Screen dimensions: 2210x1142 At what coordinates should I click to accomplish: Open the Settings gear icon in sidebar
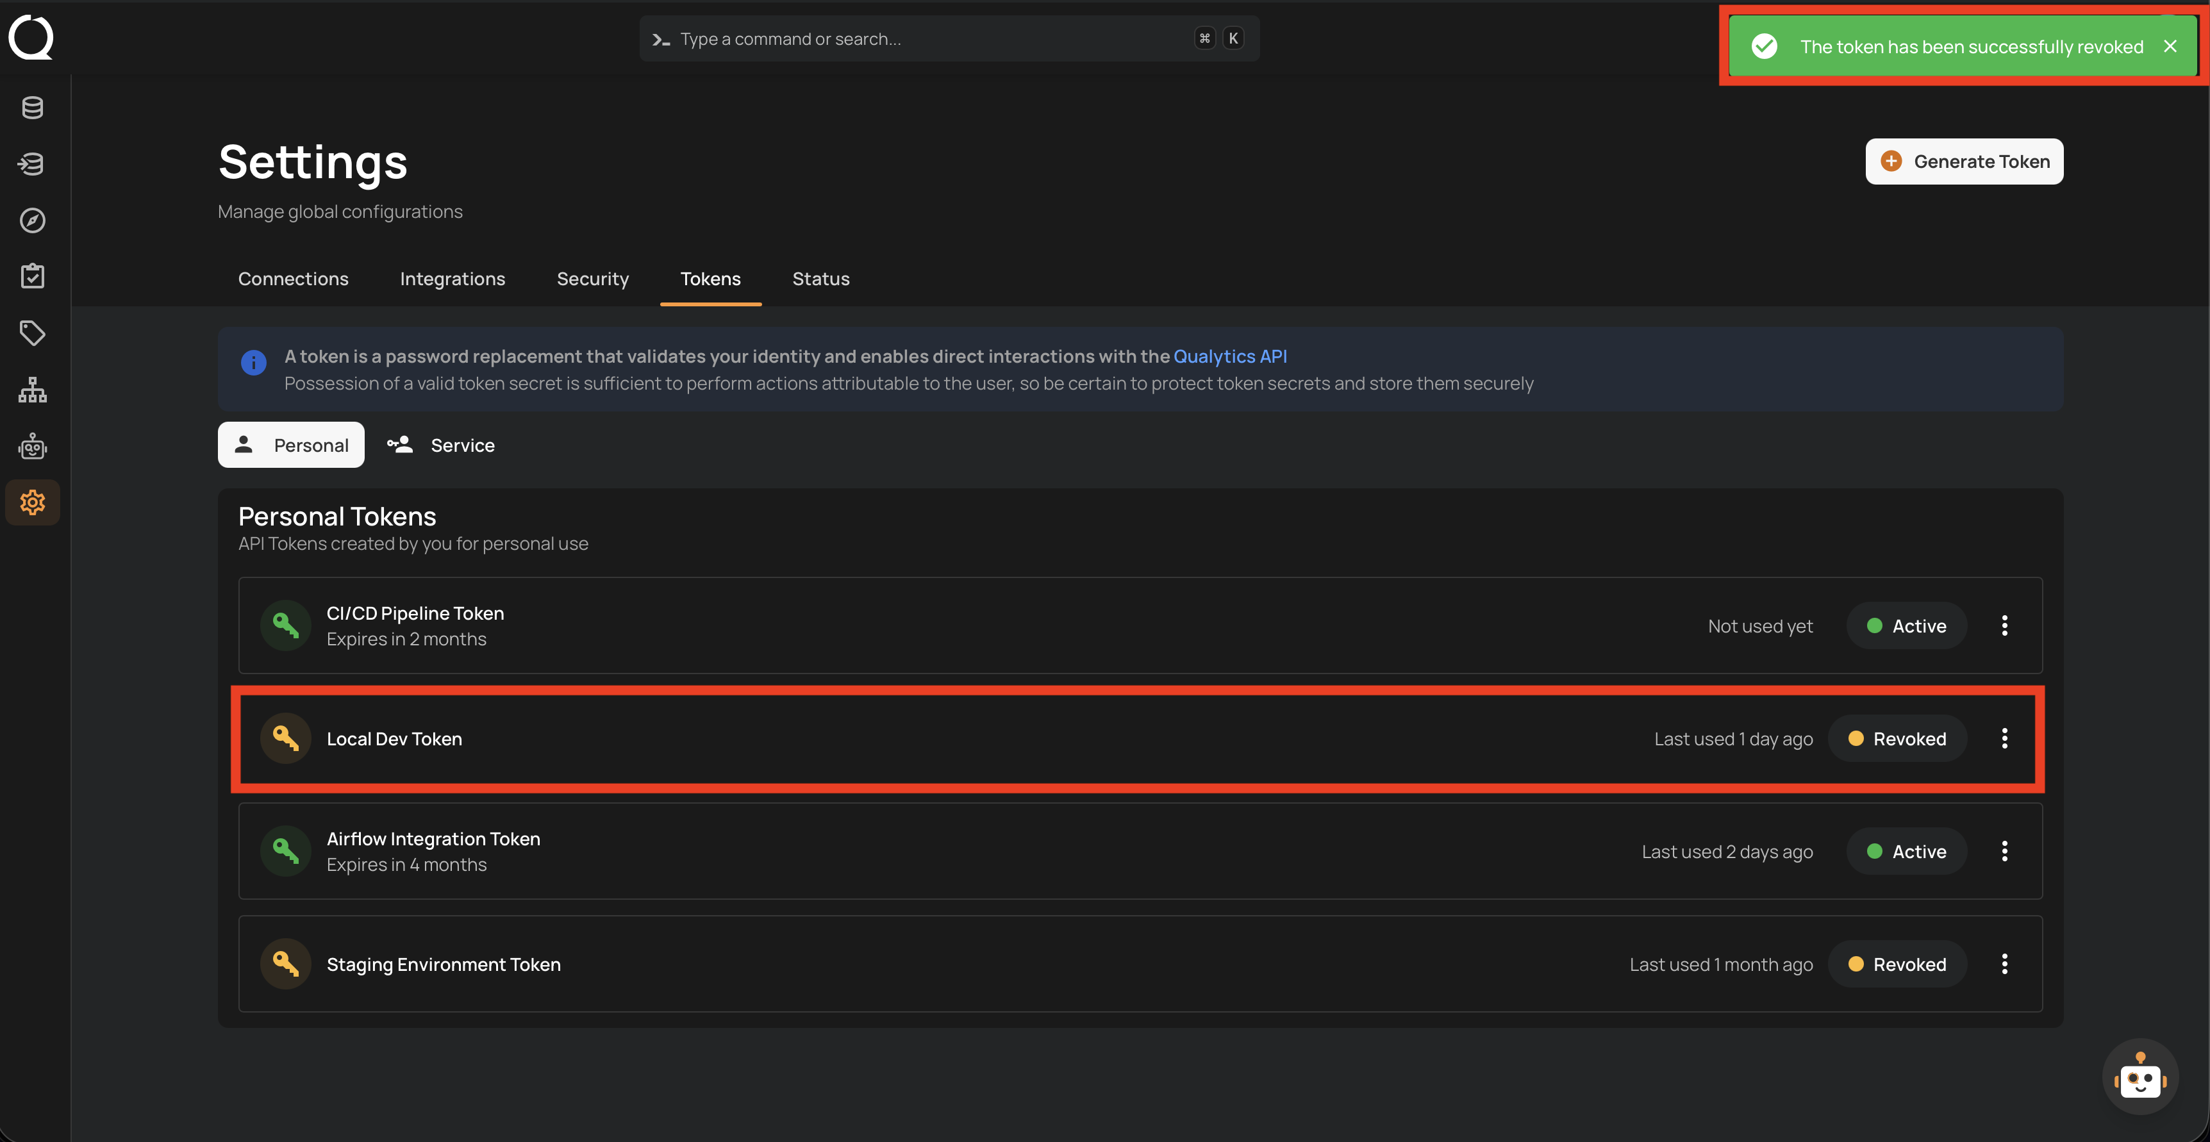33,502
